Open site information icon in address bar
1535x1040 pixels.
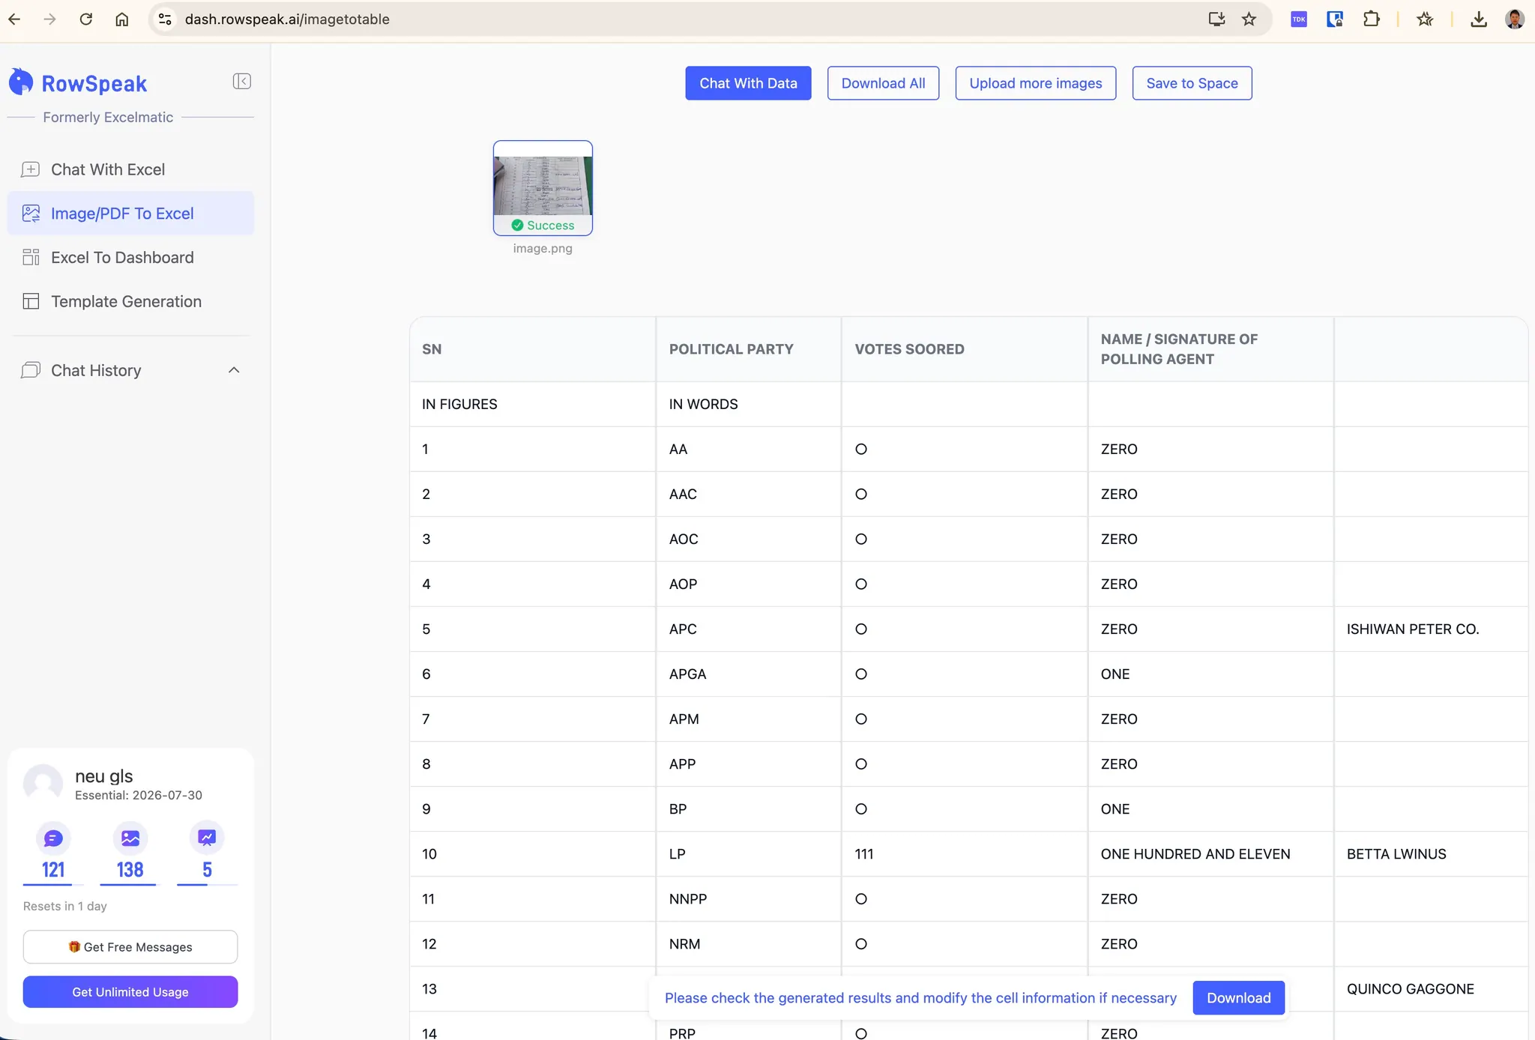(166, 19)
